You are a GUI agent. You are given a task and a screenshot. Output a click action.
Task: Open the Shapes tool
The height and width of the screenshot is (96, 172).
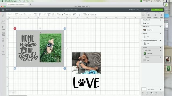pyautogui.click(x=3, y=46)
